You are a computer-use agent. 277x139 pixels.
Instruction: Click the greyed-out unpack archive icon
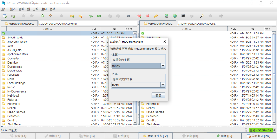118,16
